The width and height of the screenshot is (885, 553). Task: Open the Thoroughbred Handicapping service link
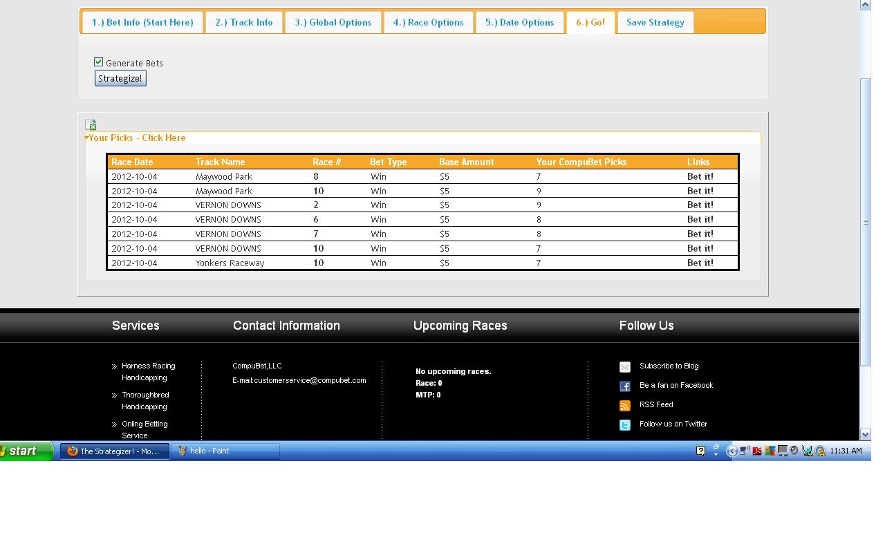click(x=145, y=400)
